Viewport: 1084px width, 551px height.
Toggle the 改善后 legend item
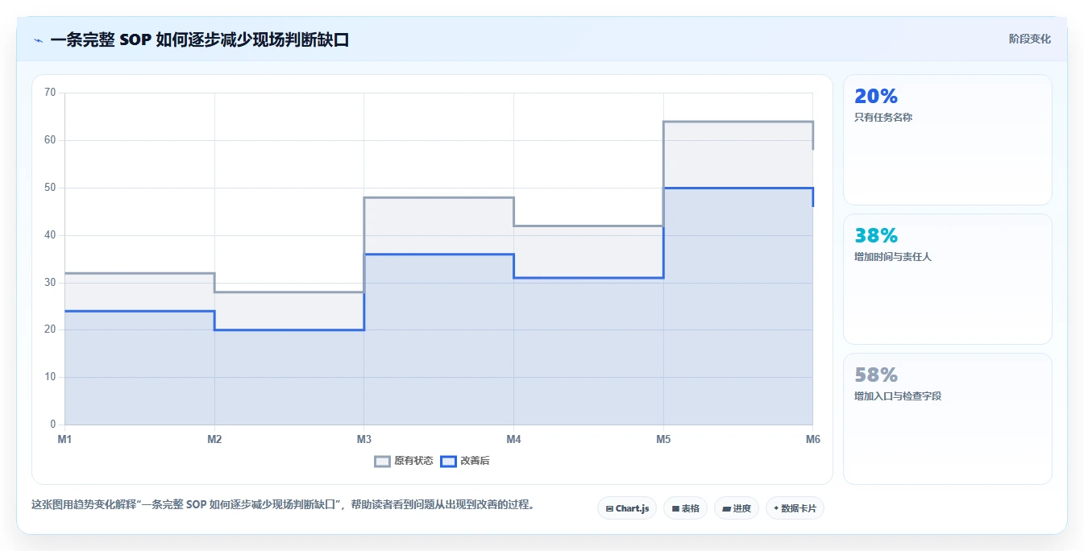(465, 461)
